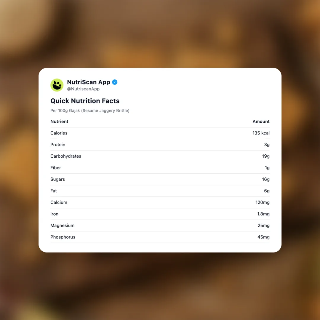The height and width of the screenshot is (320, 320).
Task: Click the Phosphorus row label
Action: click(x=63, y=237)
